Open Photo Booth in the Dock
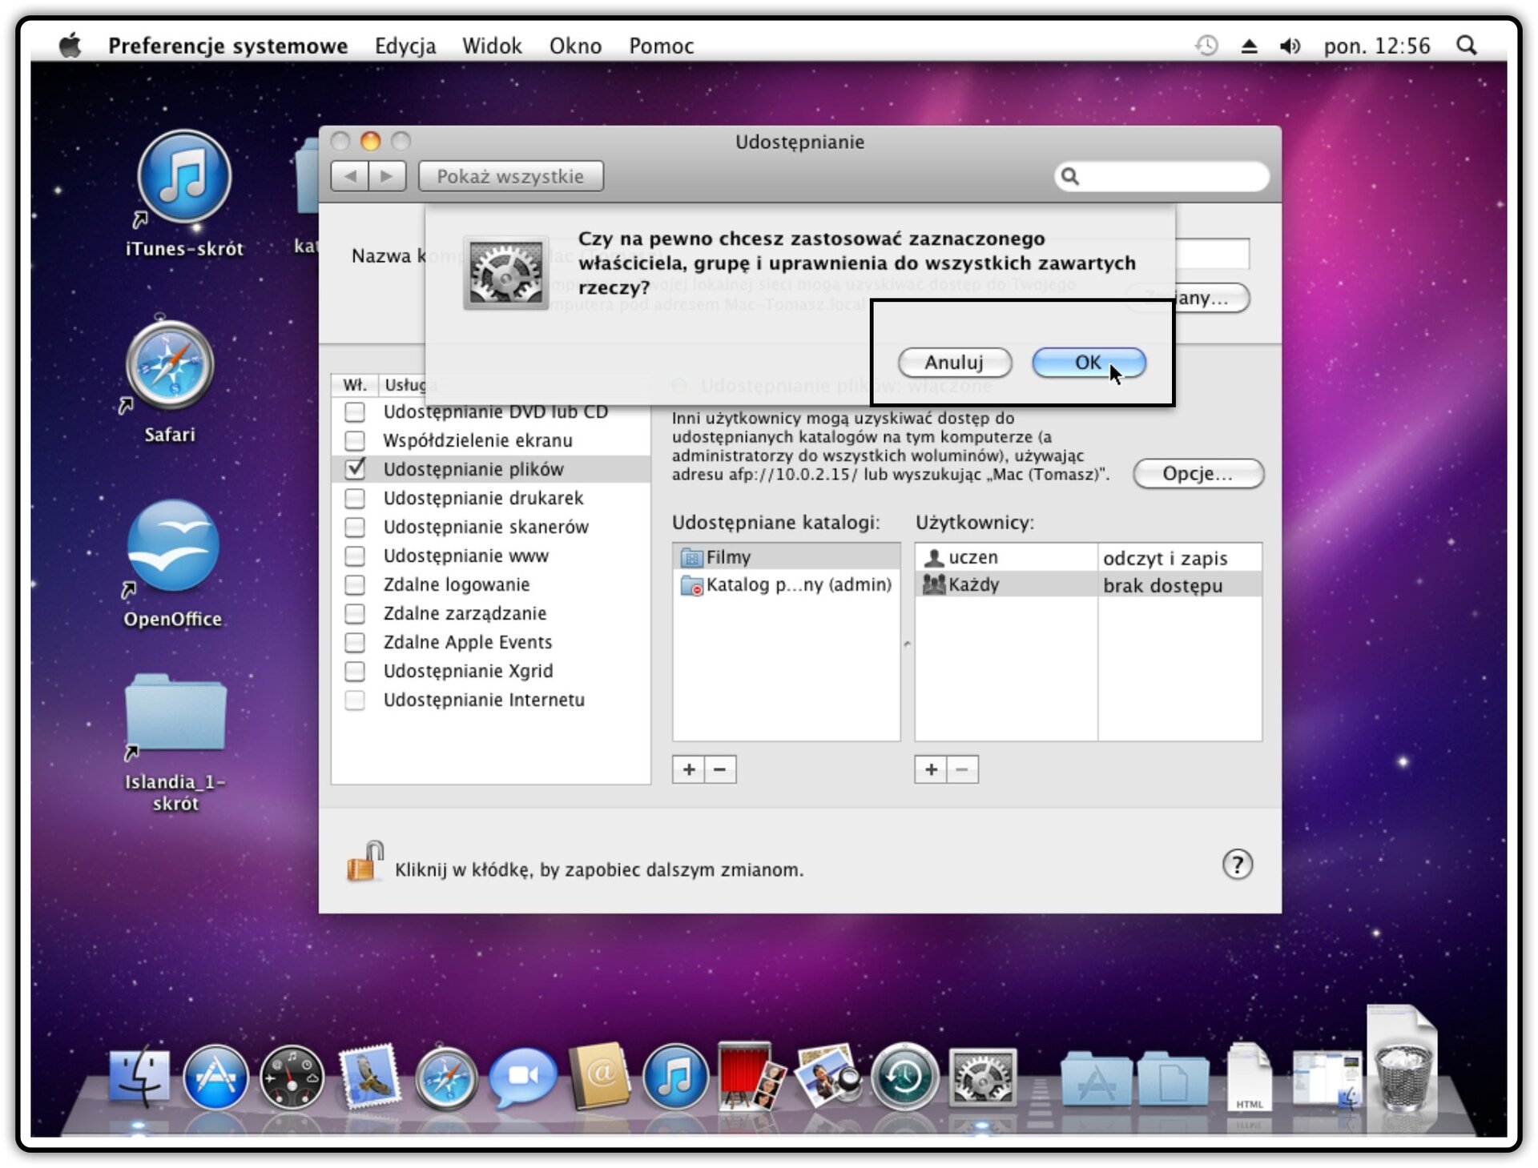Screen dimensions: 1538x1168 point(751,1076)
